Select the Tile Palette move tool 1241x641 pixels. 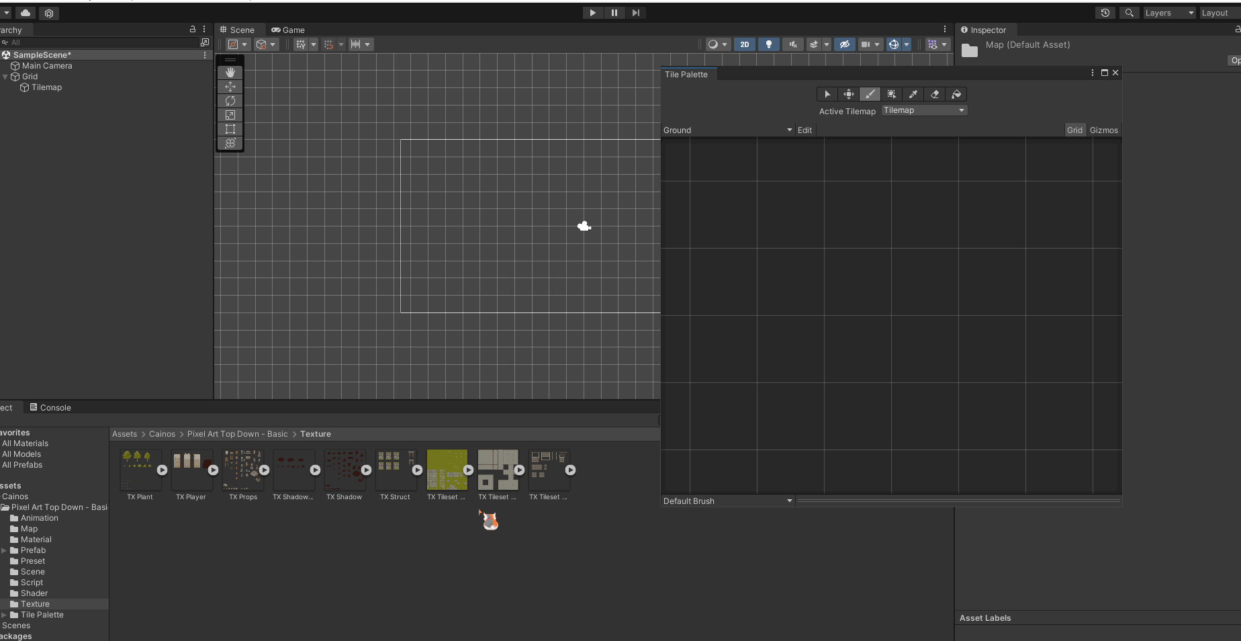pyautogui.click(x=849, y=94)
